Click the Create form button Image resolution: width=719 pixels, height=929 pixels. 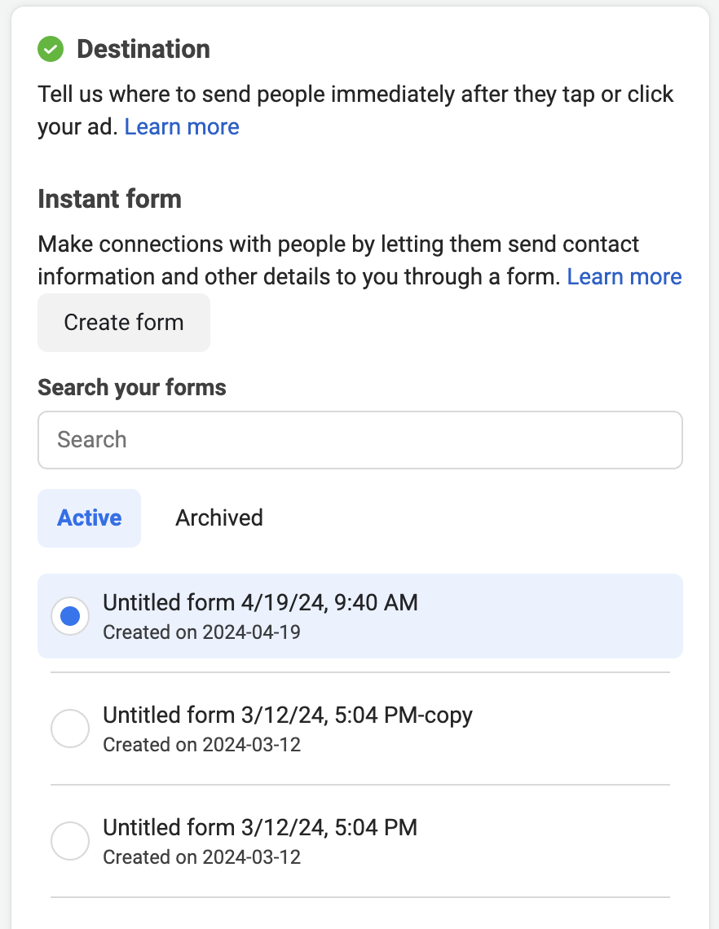click(124, 323)
